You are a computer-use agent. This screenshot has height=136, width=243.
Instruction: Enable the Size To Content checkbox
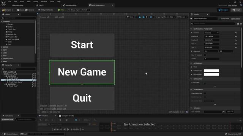(205, 55)
